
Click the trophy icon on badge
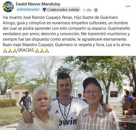[44, 10]
